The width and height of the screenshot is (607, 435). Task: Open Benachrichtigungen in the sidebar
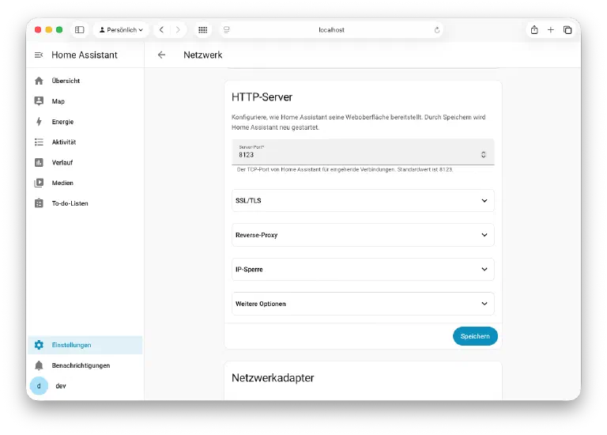85,365
